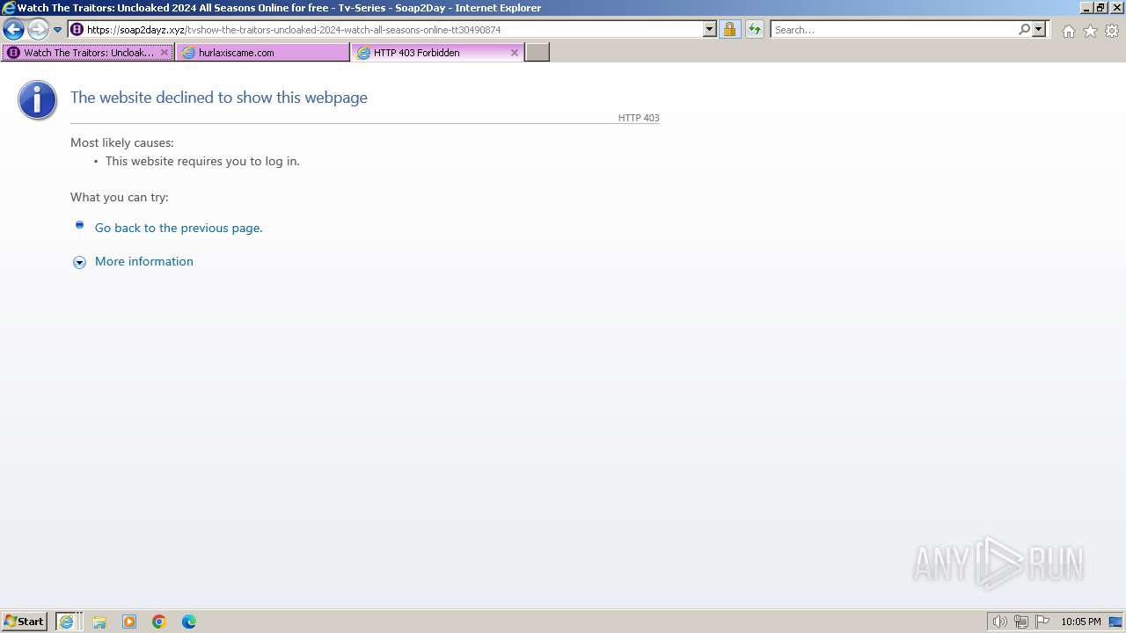The image size is (1126, 633).
Task: Open Favorites with the star icon
Action: (x=1090, y=31)
